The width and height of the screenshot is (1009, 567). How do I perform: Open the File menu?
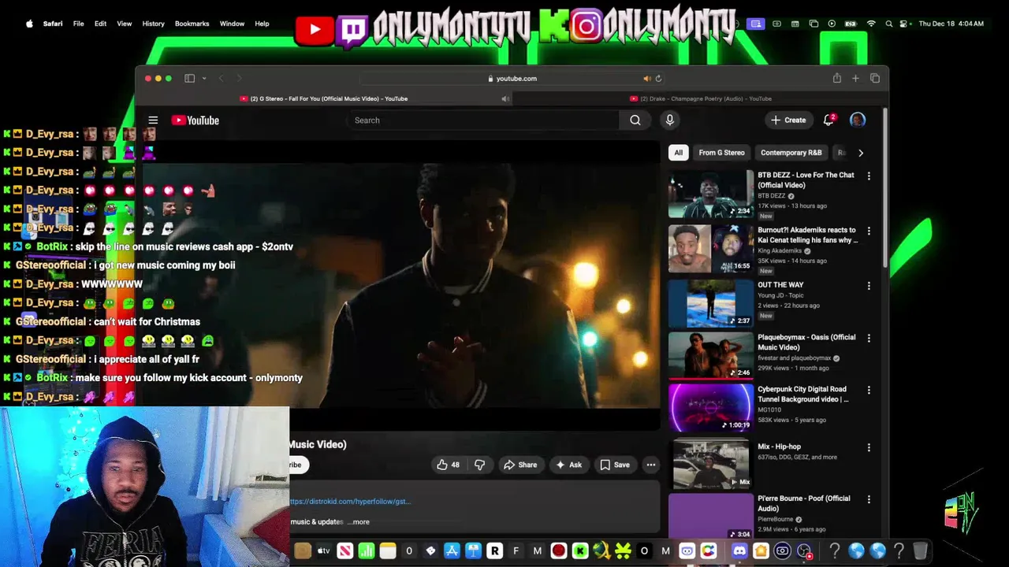[79, 24]
